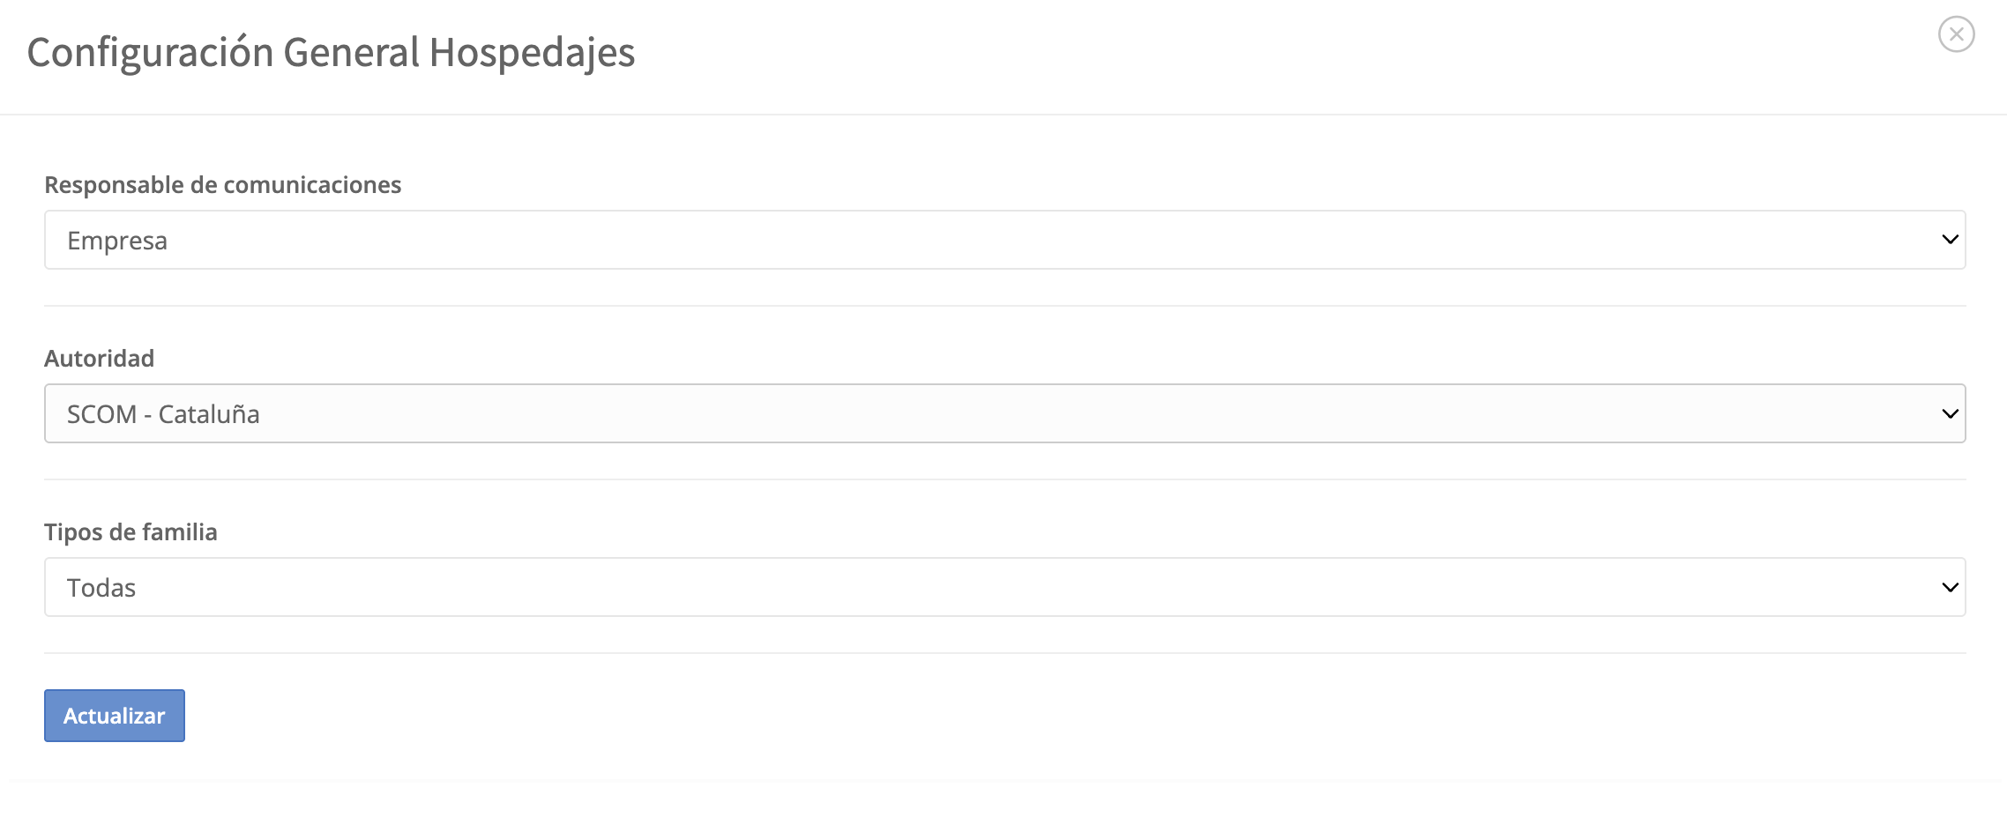Click the Responsable de comunicaciones label
The height and width of the screenshot is (832, 2007).
pos(222,185)
